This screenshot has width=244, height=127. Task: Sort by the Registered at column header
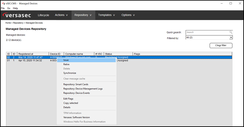tap(33, 54)
